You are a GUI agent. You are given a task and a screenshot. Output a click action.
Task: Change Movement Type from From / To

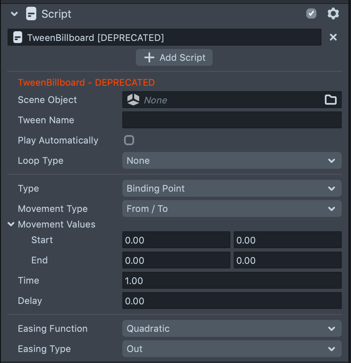[x=232, y=209]
